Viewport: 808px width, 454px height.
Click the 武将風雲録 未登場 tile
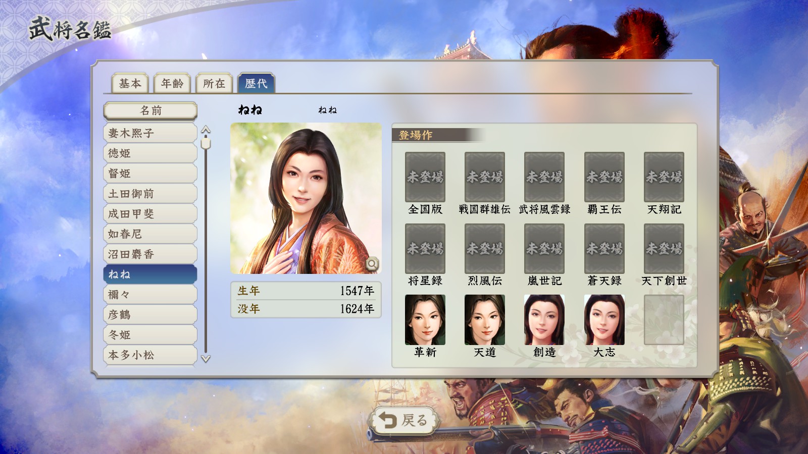[544, 177]
